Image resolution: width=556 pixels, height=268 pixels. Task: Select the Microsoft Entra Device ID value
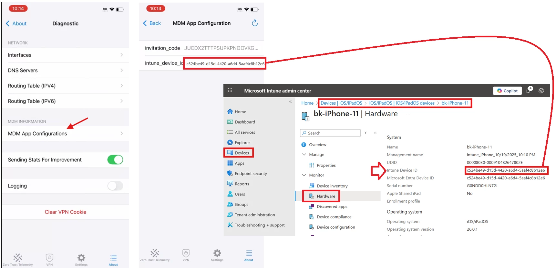click(x=506, y=178)
